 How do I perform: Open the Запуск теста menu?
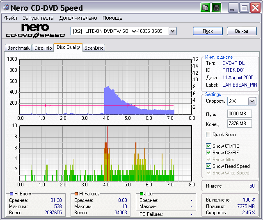coord(38,18)
